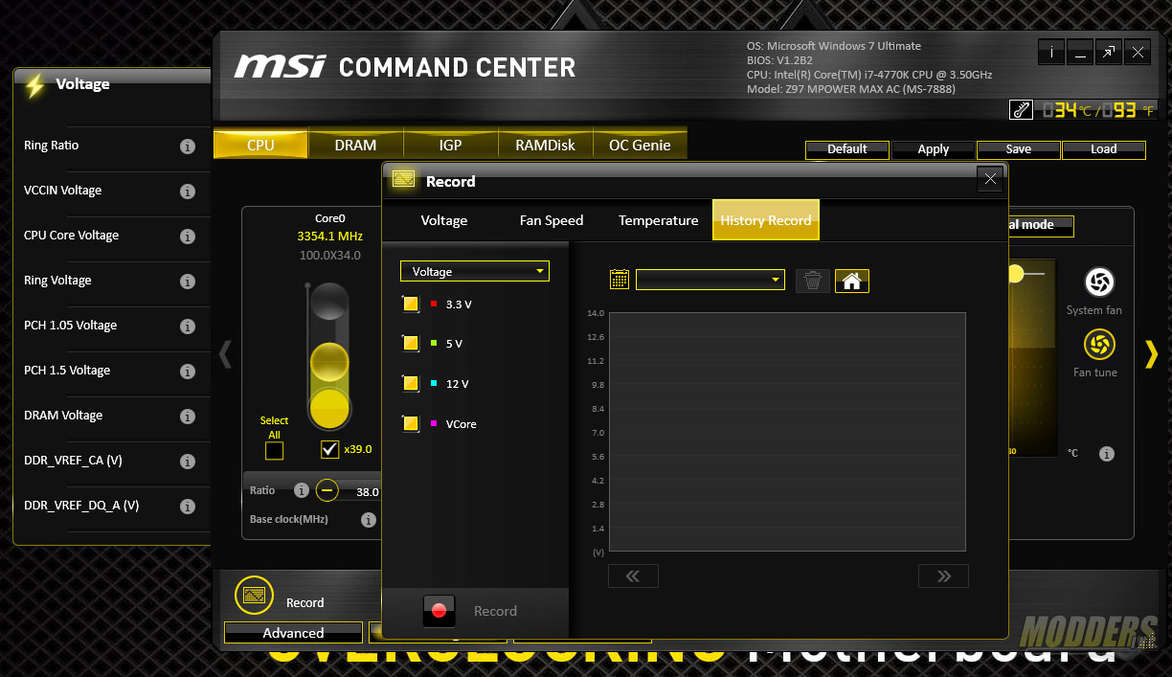Screen dimensions: 1172x677
Task: Close the Record dialog
Action: [x=990, y=179]
